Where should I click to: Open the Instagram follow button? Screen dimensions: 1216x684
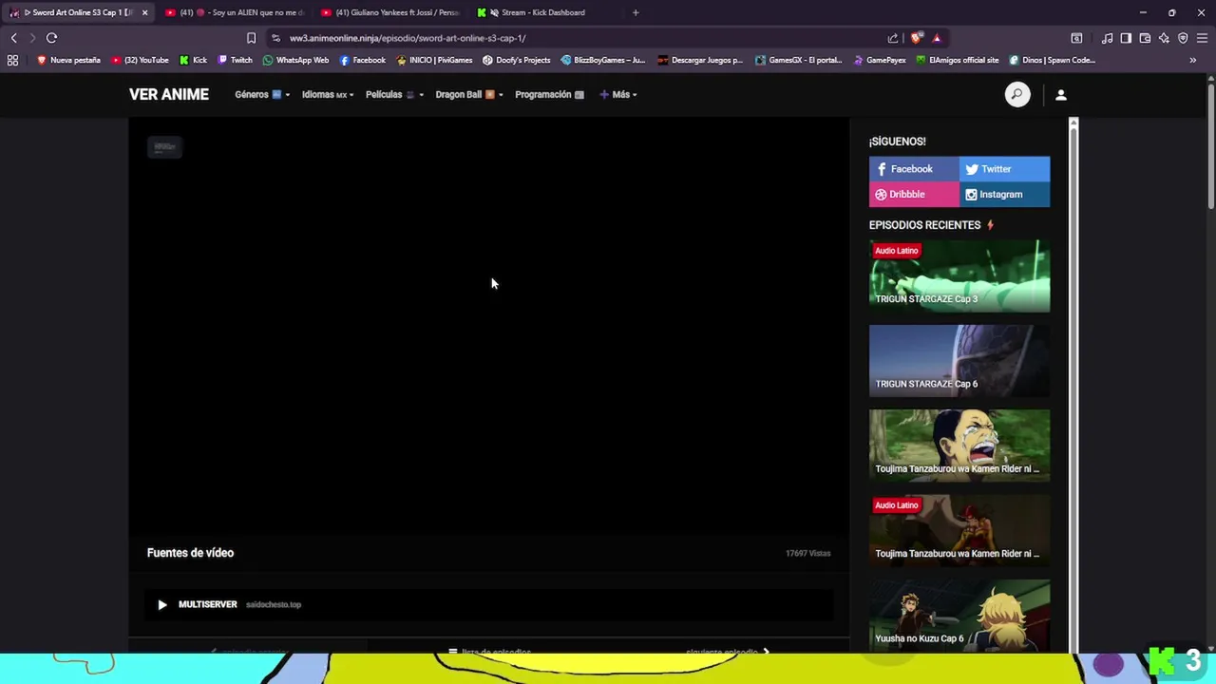pos(1004,194)
